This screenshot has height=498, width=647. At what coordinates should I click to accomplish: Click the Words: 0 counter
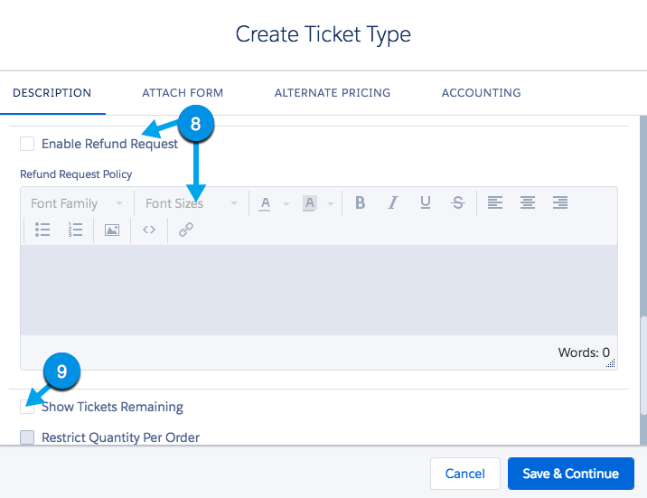coord(584,352)
